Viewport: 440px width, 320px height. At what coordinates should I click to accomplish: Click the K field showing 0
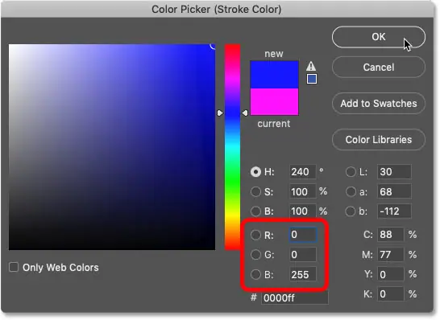390,294
